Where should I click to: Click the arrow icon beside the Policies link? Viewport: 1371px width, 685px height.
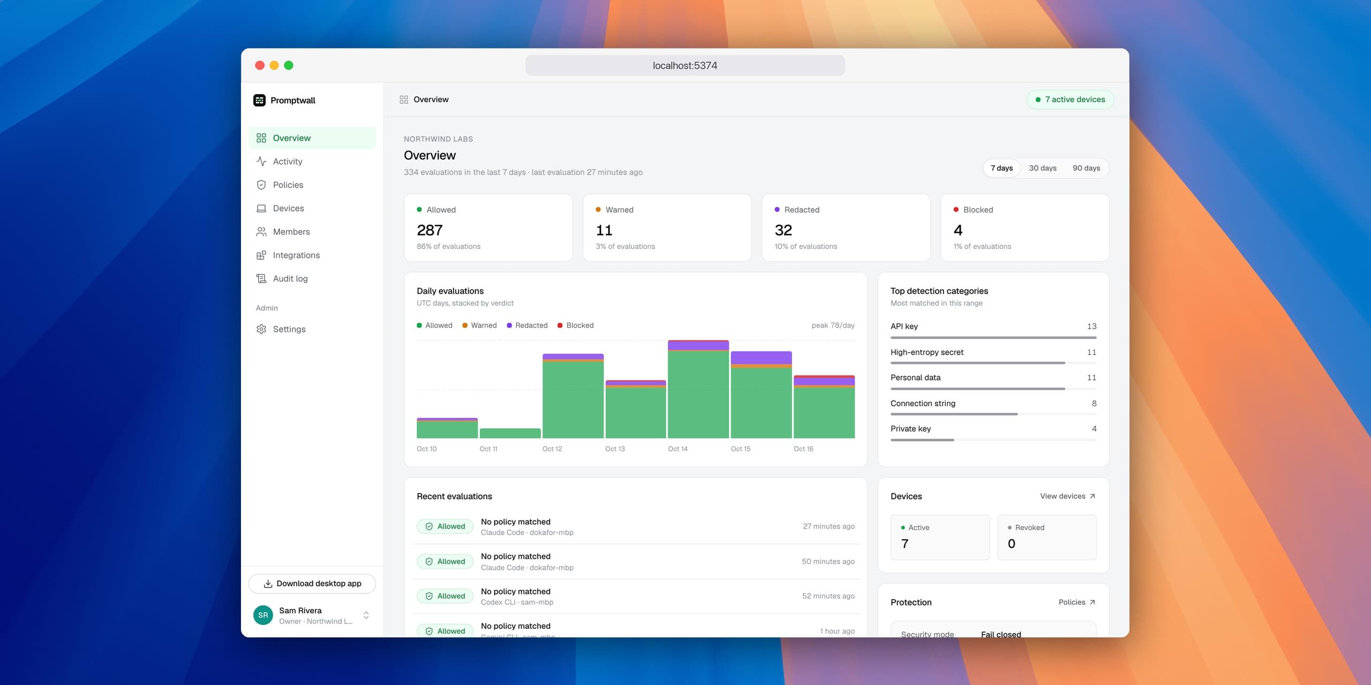coord(1093,602)
